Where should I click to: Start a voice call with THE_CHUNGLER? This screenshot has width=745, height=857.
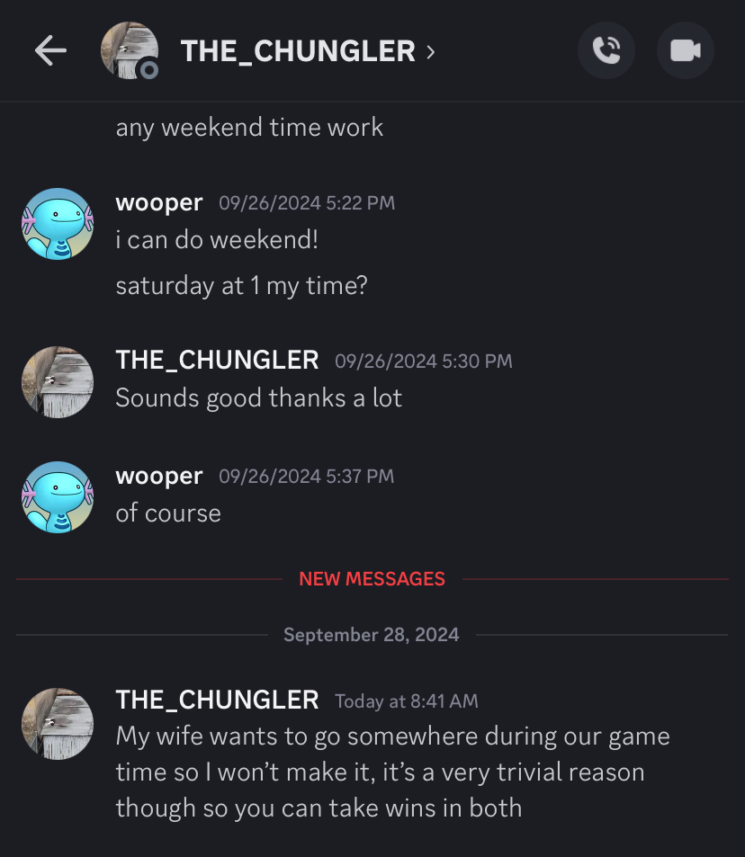606,50
